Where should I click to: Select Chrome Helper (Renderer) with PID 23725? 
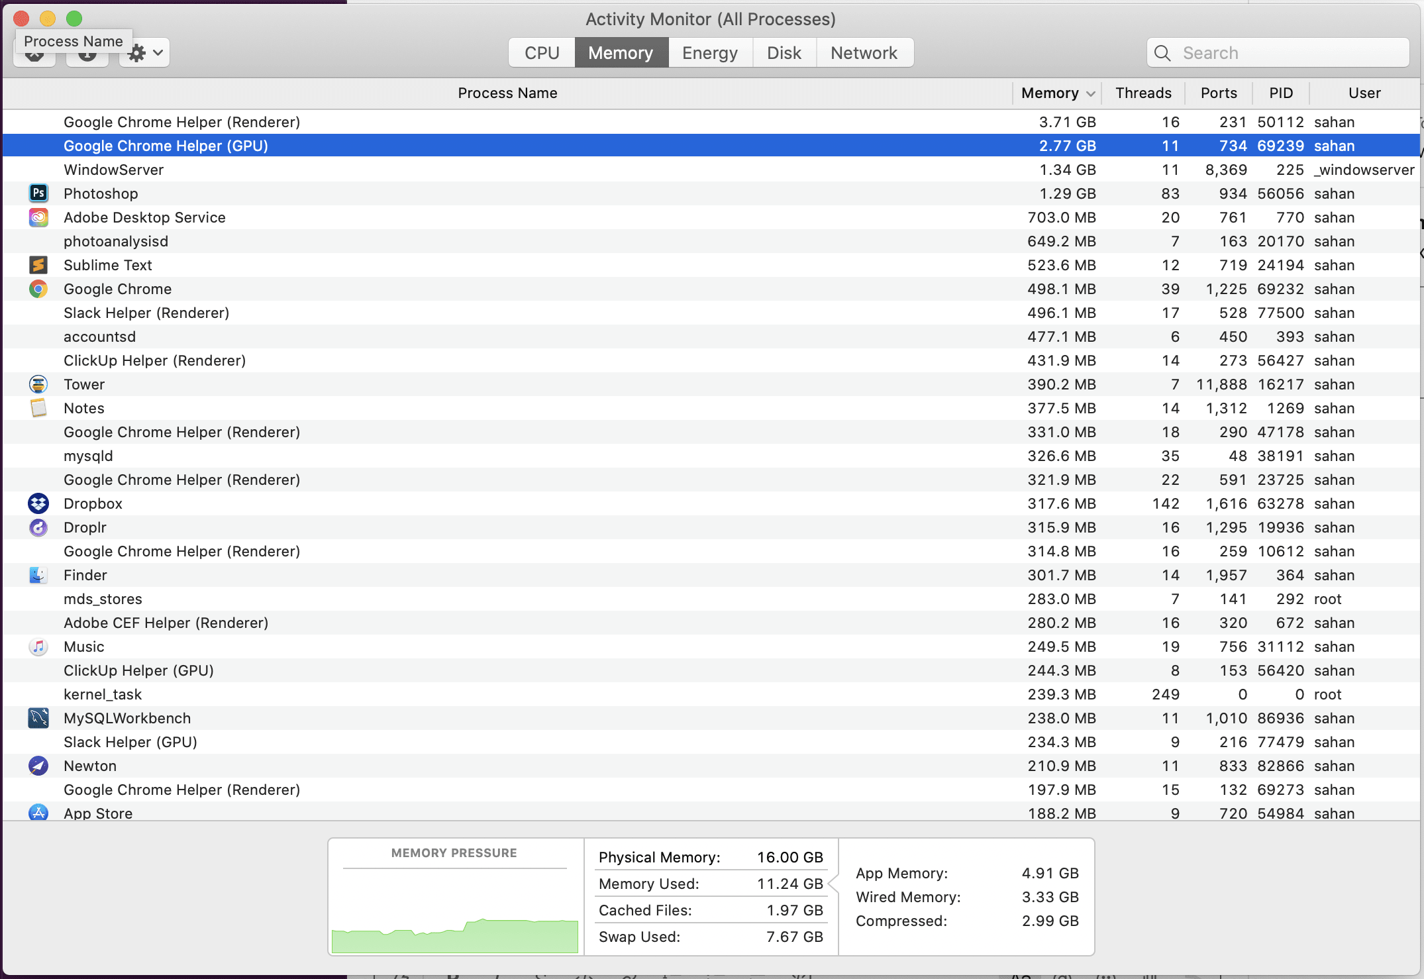[x=711, y=480]
